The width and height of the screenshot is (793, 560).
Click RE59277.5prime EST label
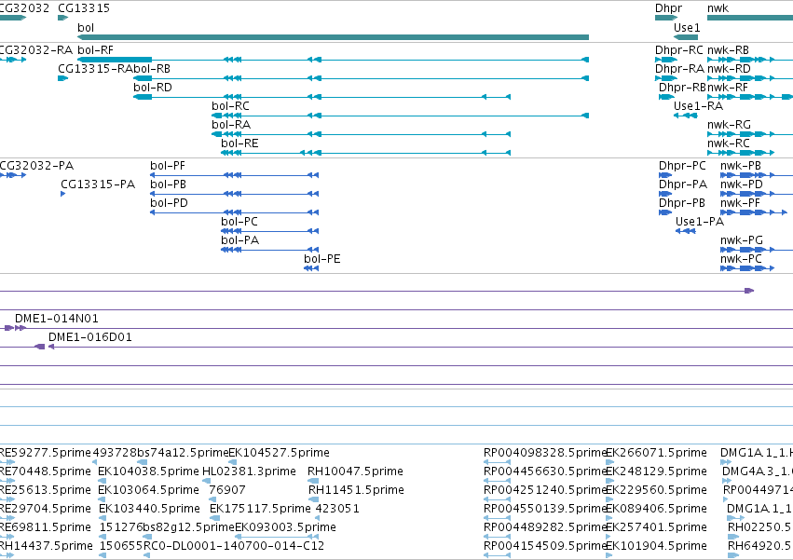pyautogui.click(x=45, y=453)
